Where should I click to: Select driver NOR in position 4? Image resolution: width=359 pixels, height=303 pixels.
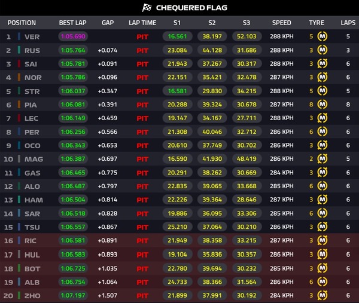[33, 78]
